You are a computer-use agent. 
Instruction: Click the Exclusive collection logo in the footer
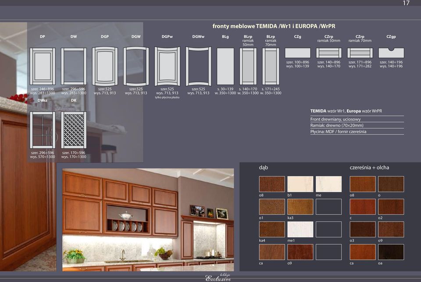[218, 278]
